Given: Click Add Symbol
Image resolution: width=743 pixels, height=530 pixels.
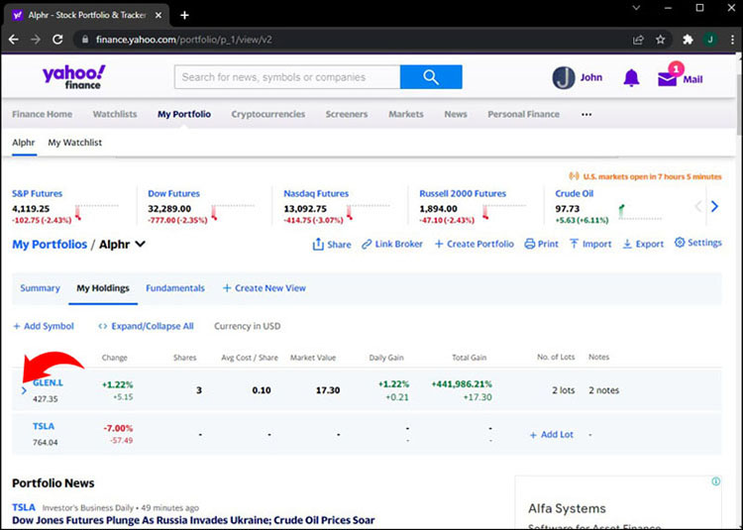Looking at the screenshot, I should [44, 326].
